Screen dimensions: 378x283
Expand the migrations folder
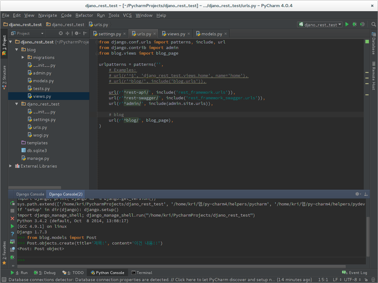(22, 58)
